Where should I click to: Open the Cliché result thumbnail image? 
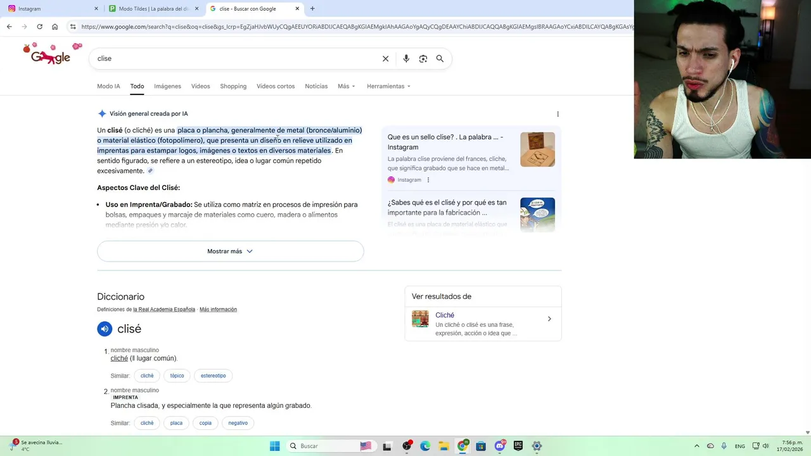pos(420,319)
